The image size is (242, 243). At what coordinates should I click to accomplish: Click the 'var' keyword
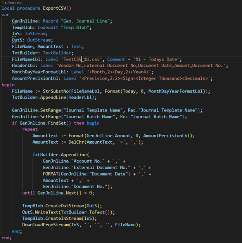click(x=5, y=15)
